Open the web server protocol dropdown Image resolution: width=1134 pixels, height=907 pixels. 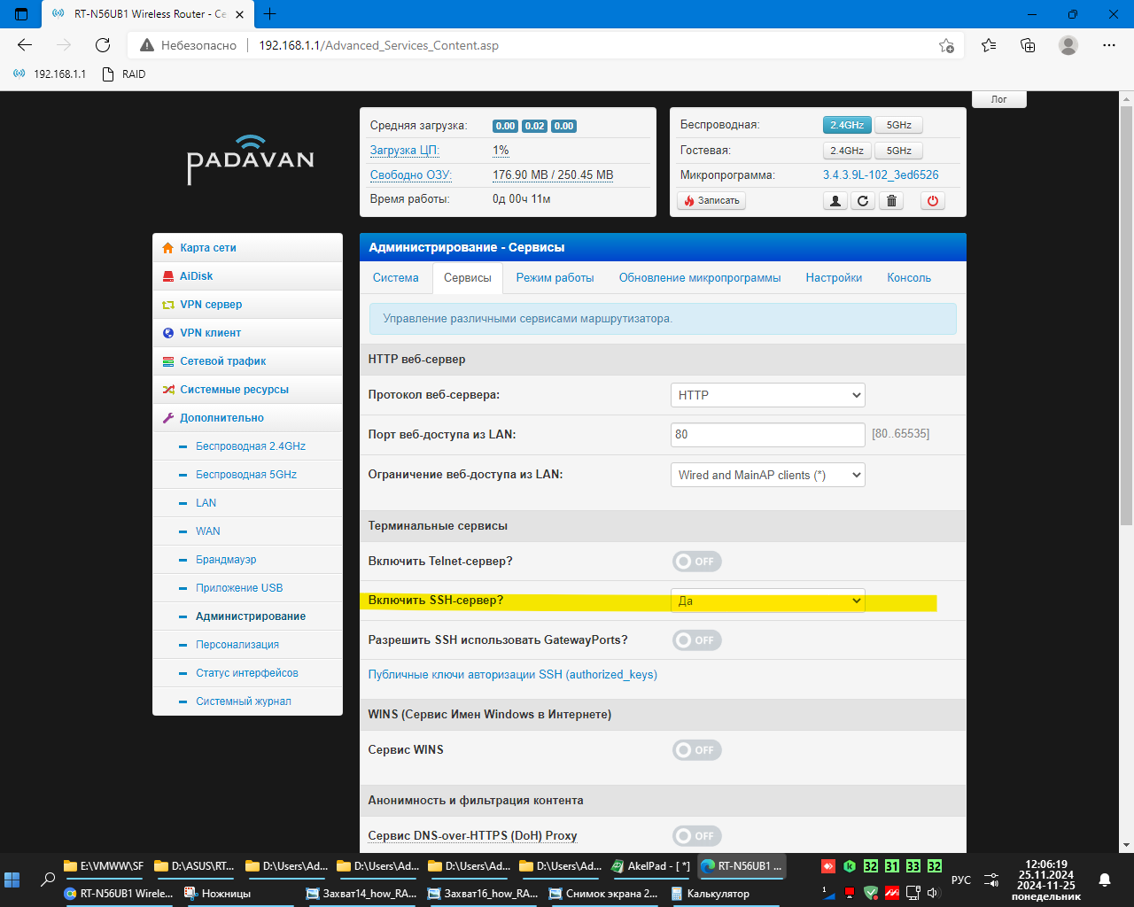pyautogui.click(x=767, y=395)
